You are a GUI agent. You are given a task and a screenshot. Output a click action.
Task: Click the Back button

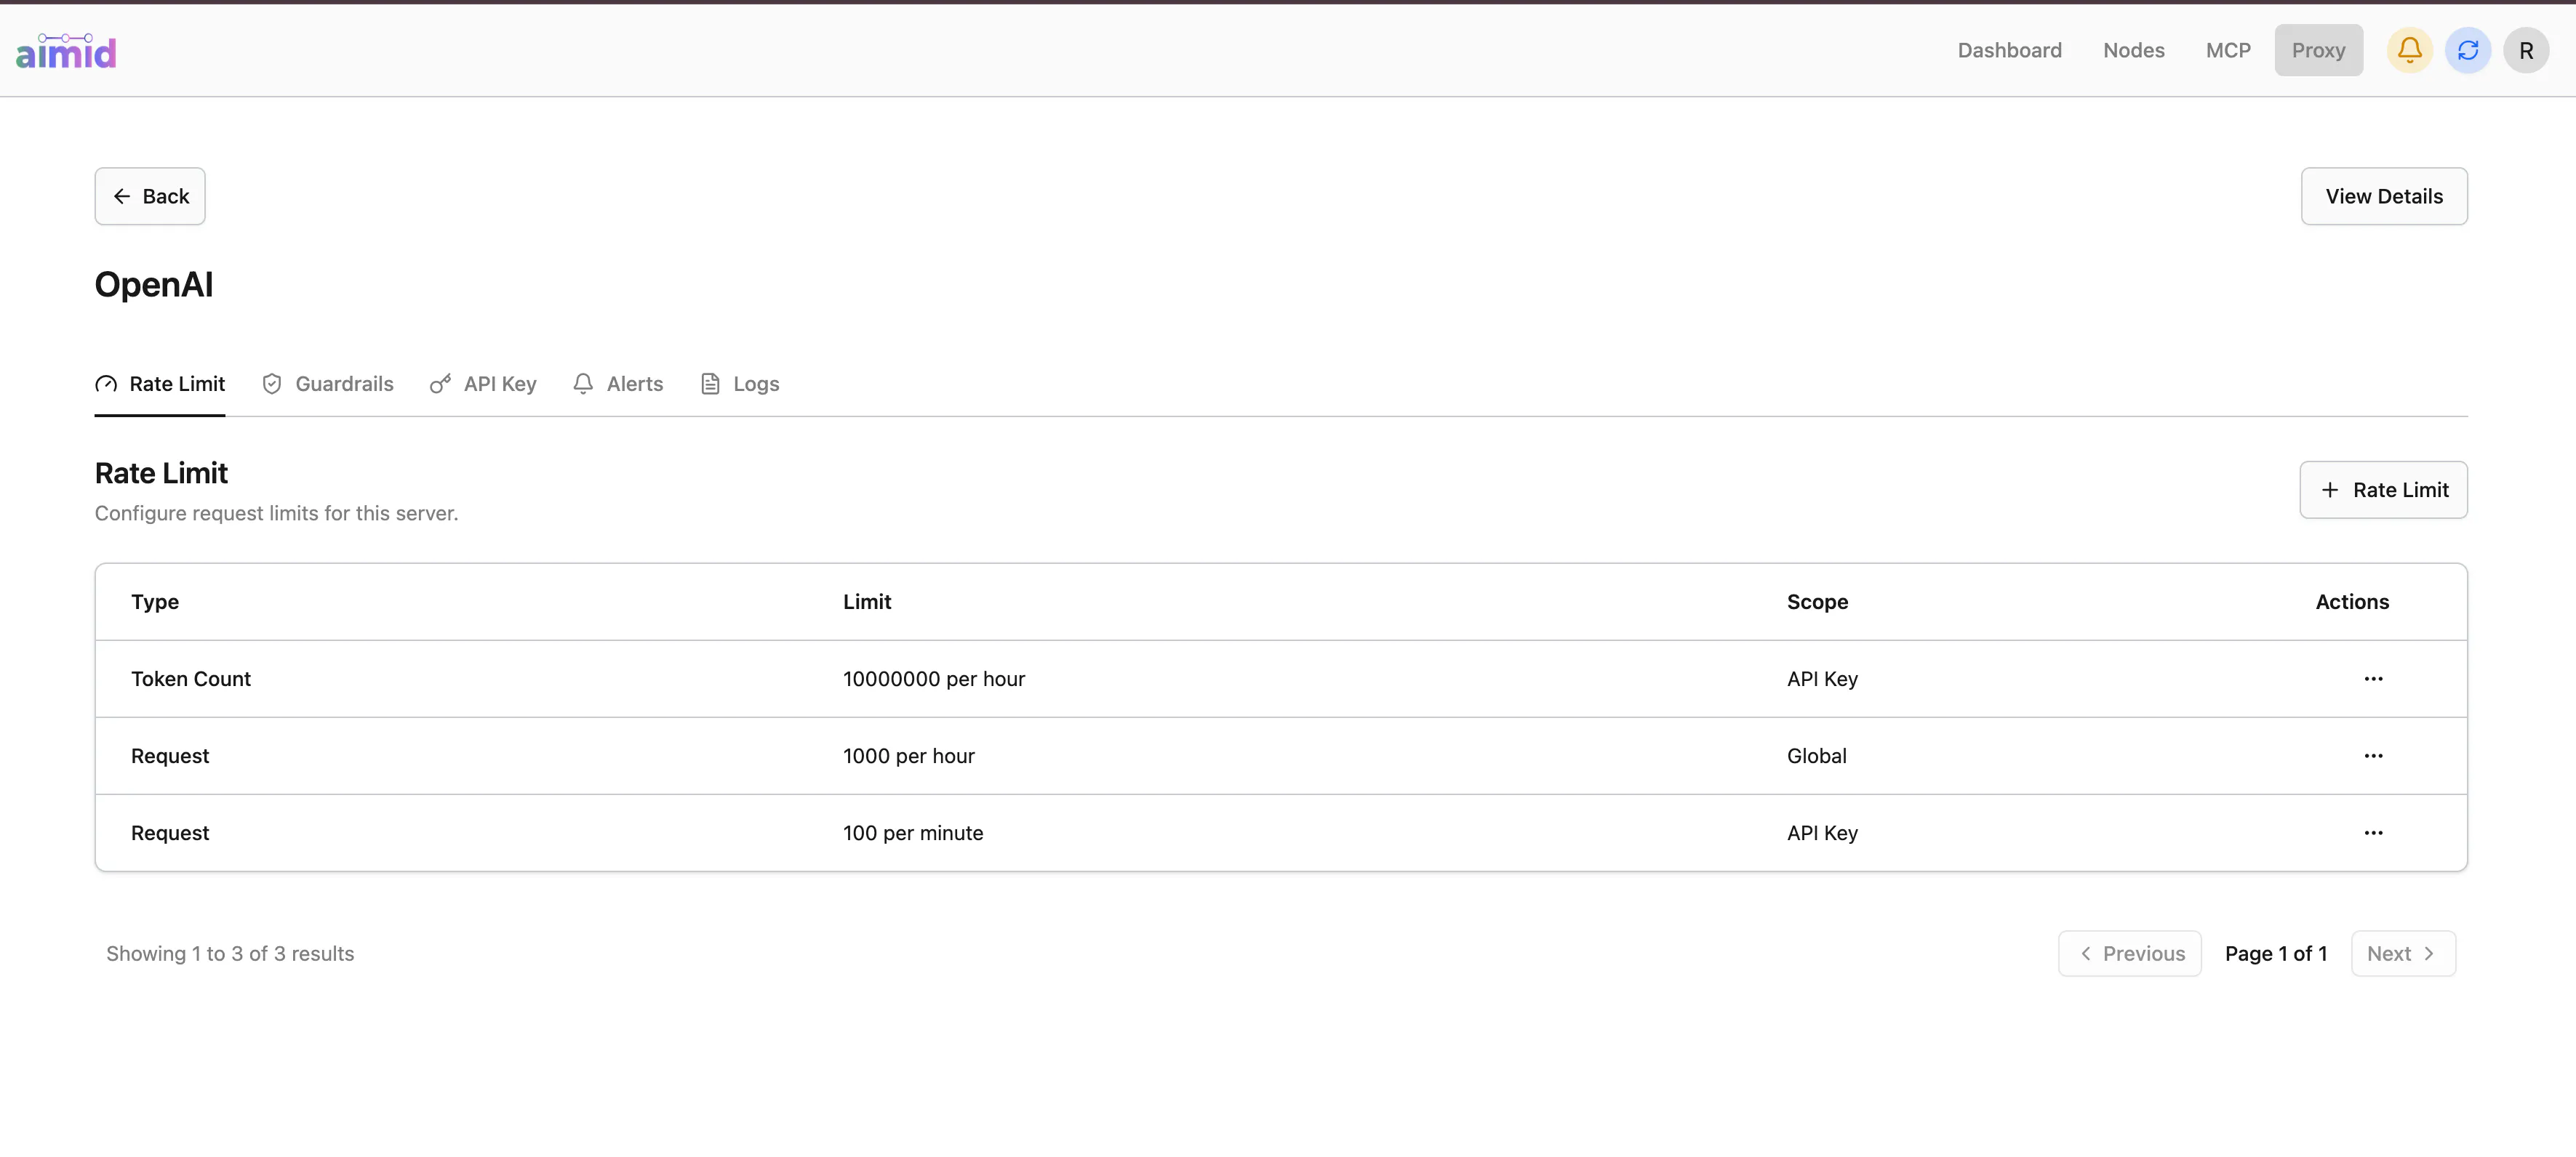[150, 195]
